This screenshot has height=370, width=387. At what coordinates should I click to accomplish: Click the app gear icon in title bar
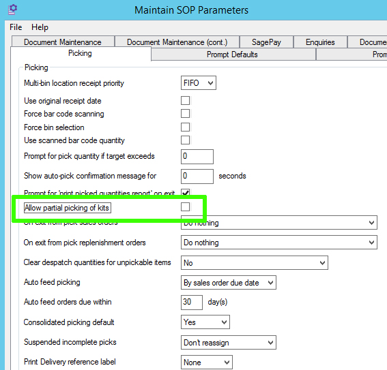pyautogui.click(x=12, y=10)
